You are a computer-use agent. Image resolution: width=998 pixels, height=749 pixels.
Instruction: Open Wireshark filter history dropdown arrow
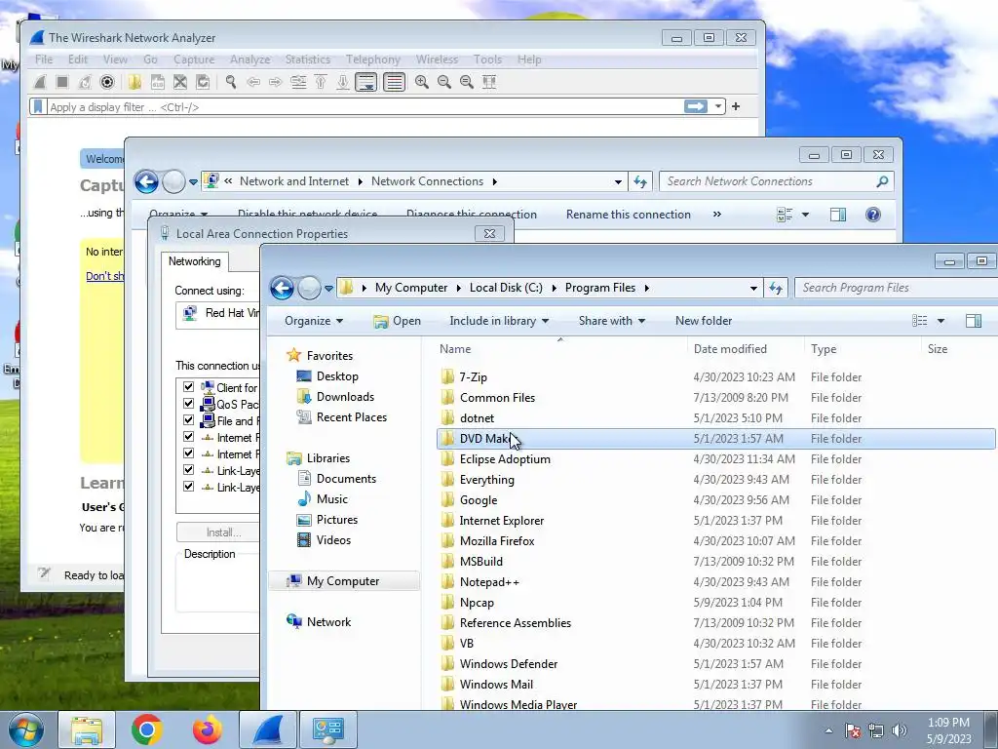click(718, 106)
